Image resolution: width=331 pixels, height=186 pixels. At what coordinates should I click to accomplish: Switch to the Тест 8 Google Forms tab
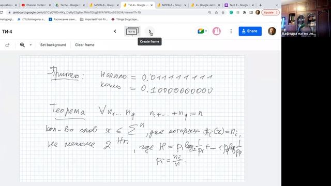point(238,5)
